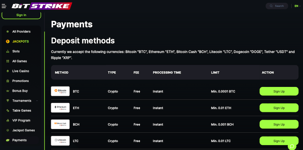Select Table Games in sidebar
Viewport: 303px width, 150px height.
tap(21, 110)
